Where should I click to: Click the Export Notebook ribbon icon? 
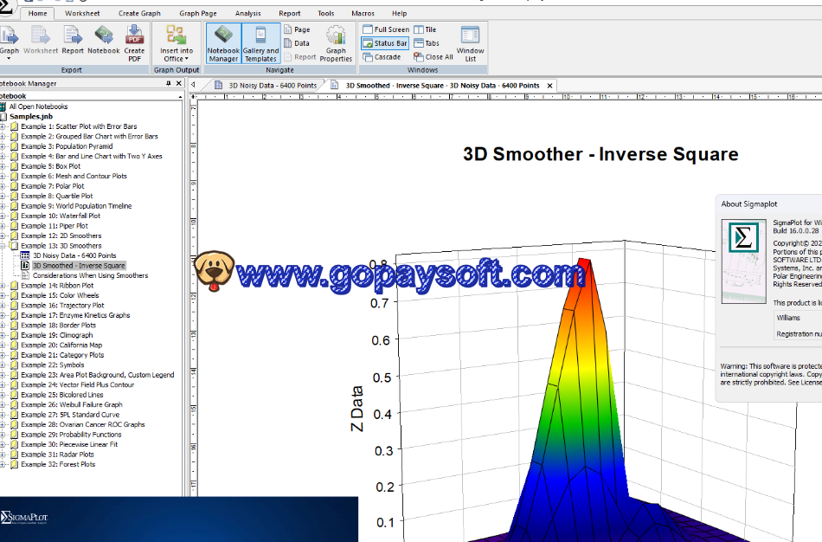[x=104, y=35]
